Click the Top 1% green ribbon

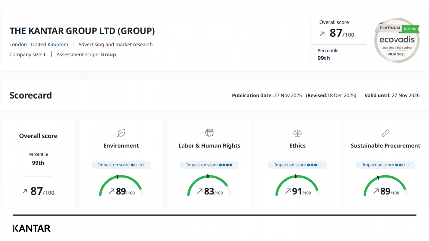[410, 29]
